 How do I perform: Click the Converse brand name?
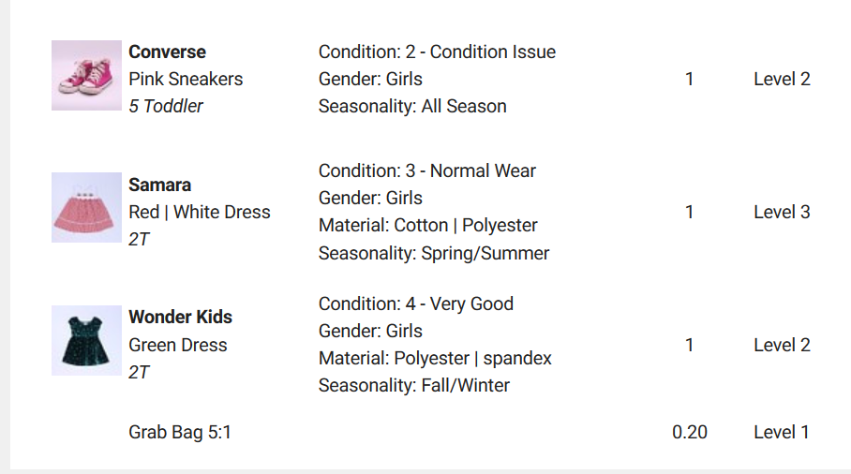coord(167,52)
